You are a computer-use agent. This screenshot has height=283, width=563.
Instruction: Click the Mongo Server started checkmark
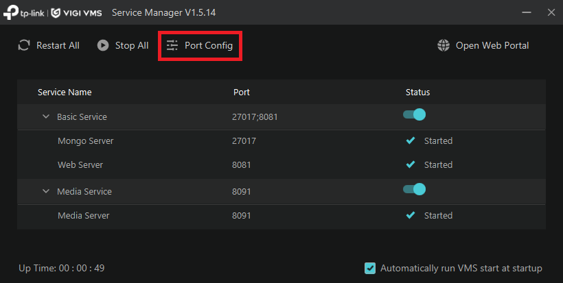pos(411,140)
